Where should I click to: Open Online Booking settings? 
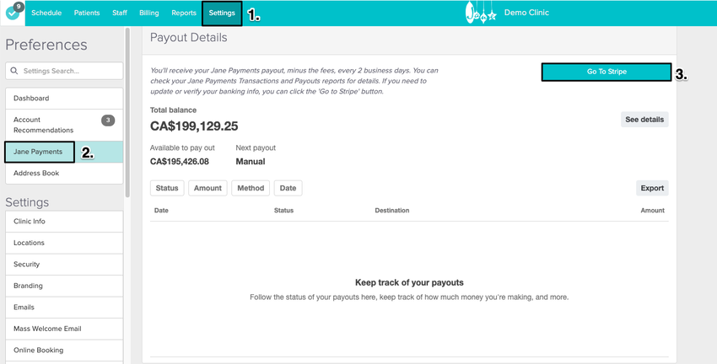[64, 350]
